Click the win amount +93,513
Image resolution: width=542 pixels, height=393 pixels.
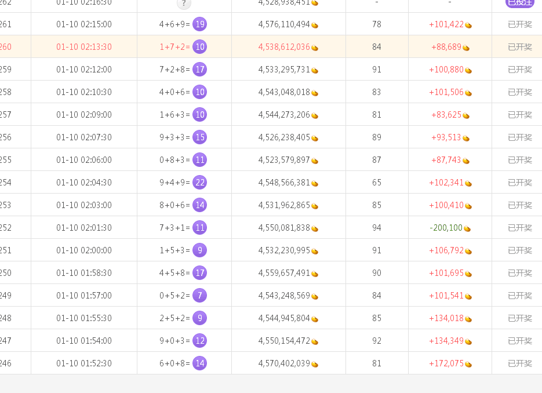coord(446,137)
